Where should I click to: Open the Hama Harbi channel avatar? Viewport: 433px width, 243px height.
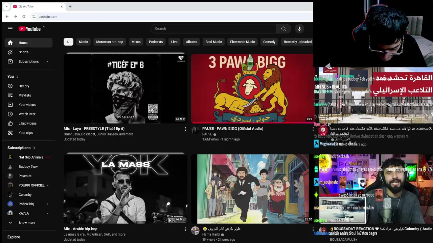click(195, 231)
